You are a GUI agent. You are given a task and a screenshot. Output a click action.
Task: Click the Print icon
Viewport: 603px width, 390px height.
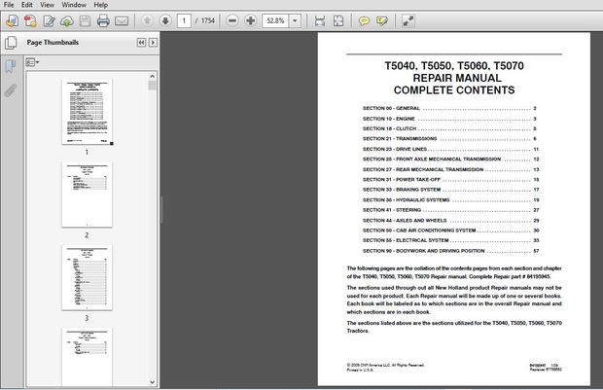(x=103, y=20)
